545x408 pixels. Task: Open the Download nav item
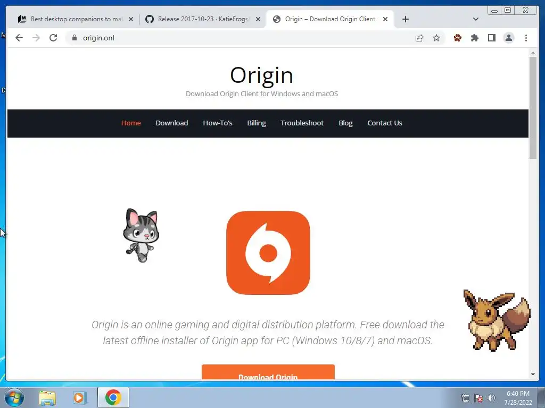(172, 123)
